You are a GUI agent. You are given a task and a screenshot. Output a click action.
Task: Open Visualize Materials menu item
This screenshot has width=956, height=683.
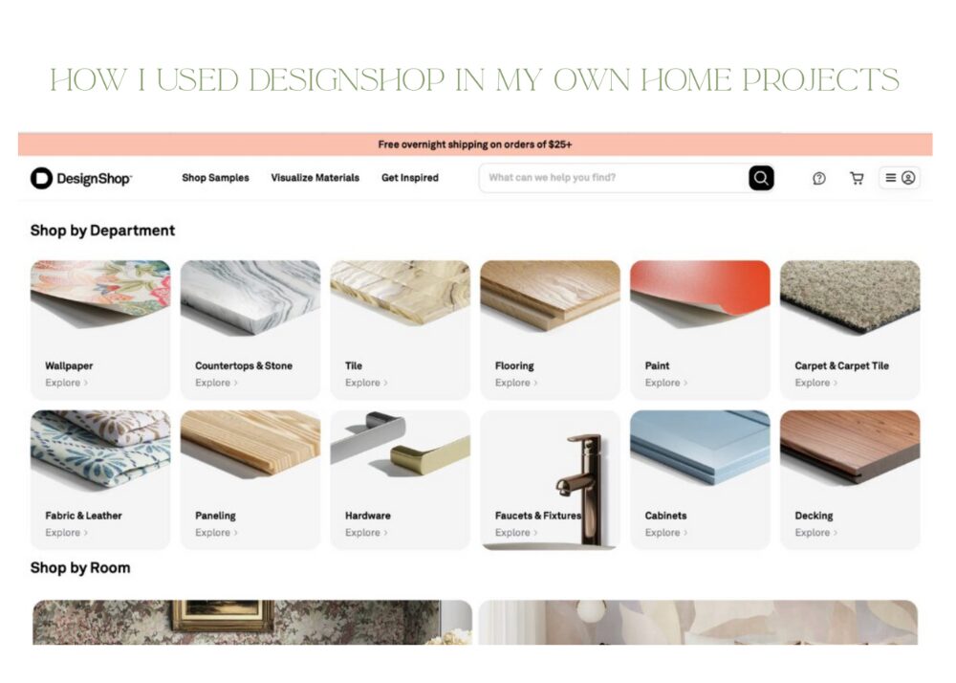[315, 178]
